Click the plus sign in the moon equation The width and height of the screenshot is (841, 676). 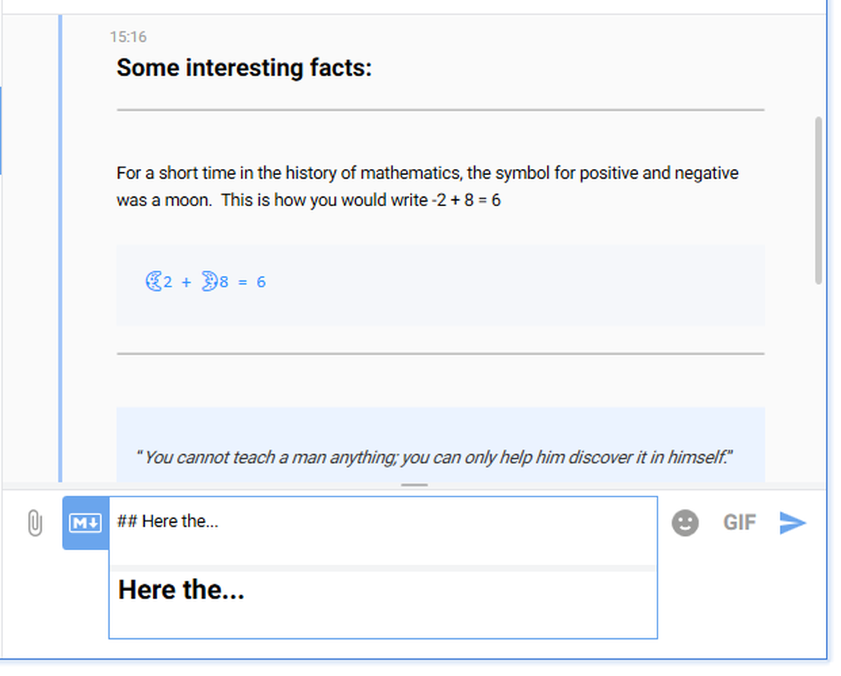[x=186, y=282]
